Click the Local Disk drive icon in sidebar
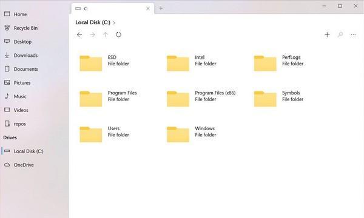 [x=7, y=151]
